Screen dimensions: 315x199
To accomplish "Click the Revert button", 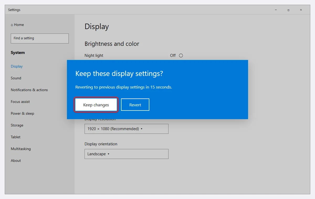I will coord(135,105).
